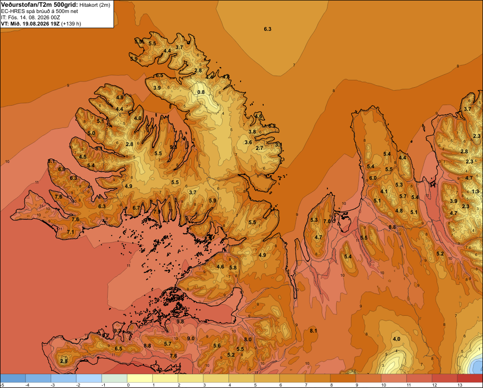Click the 7.1 label on the westernmost cape

point(71,232)
